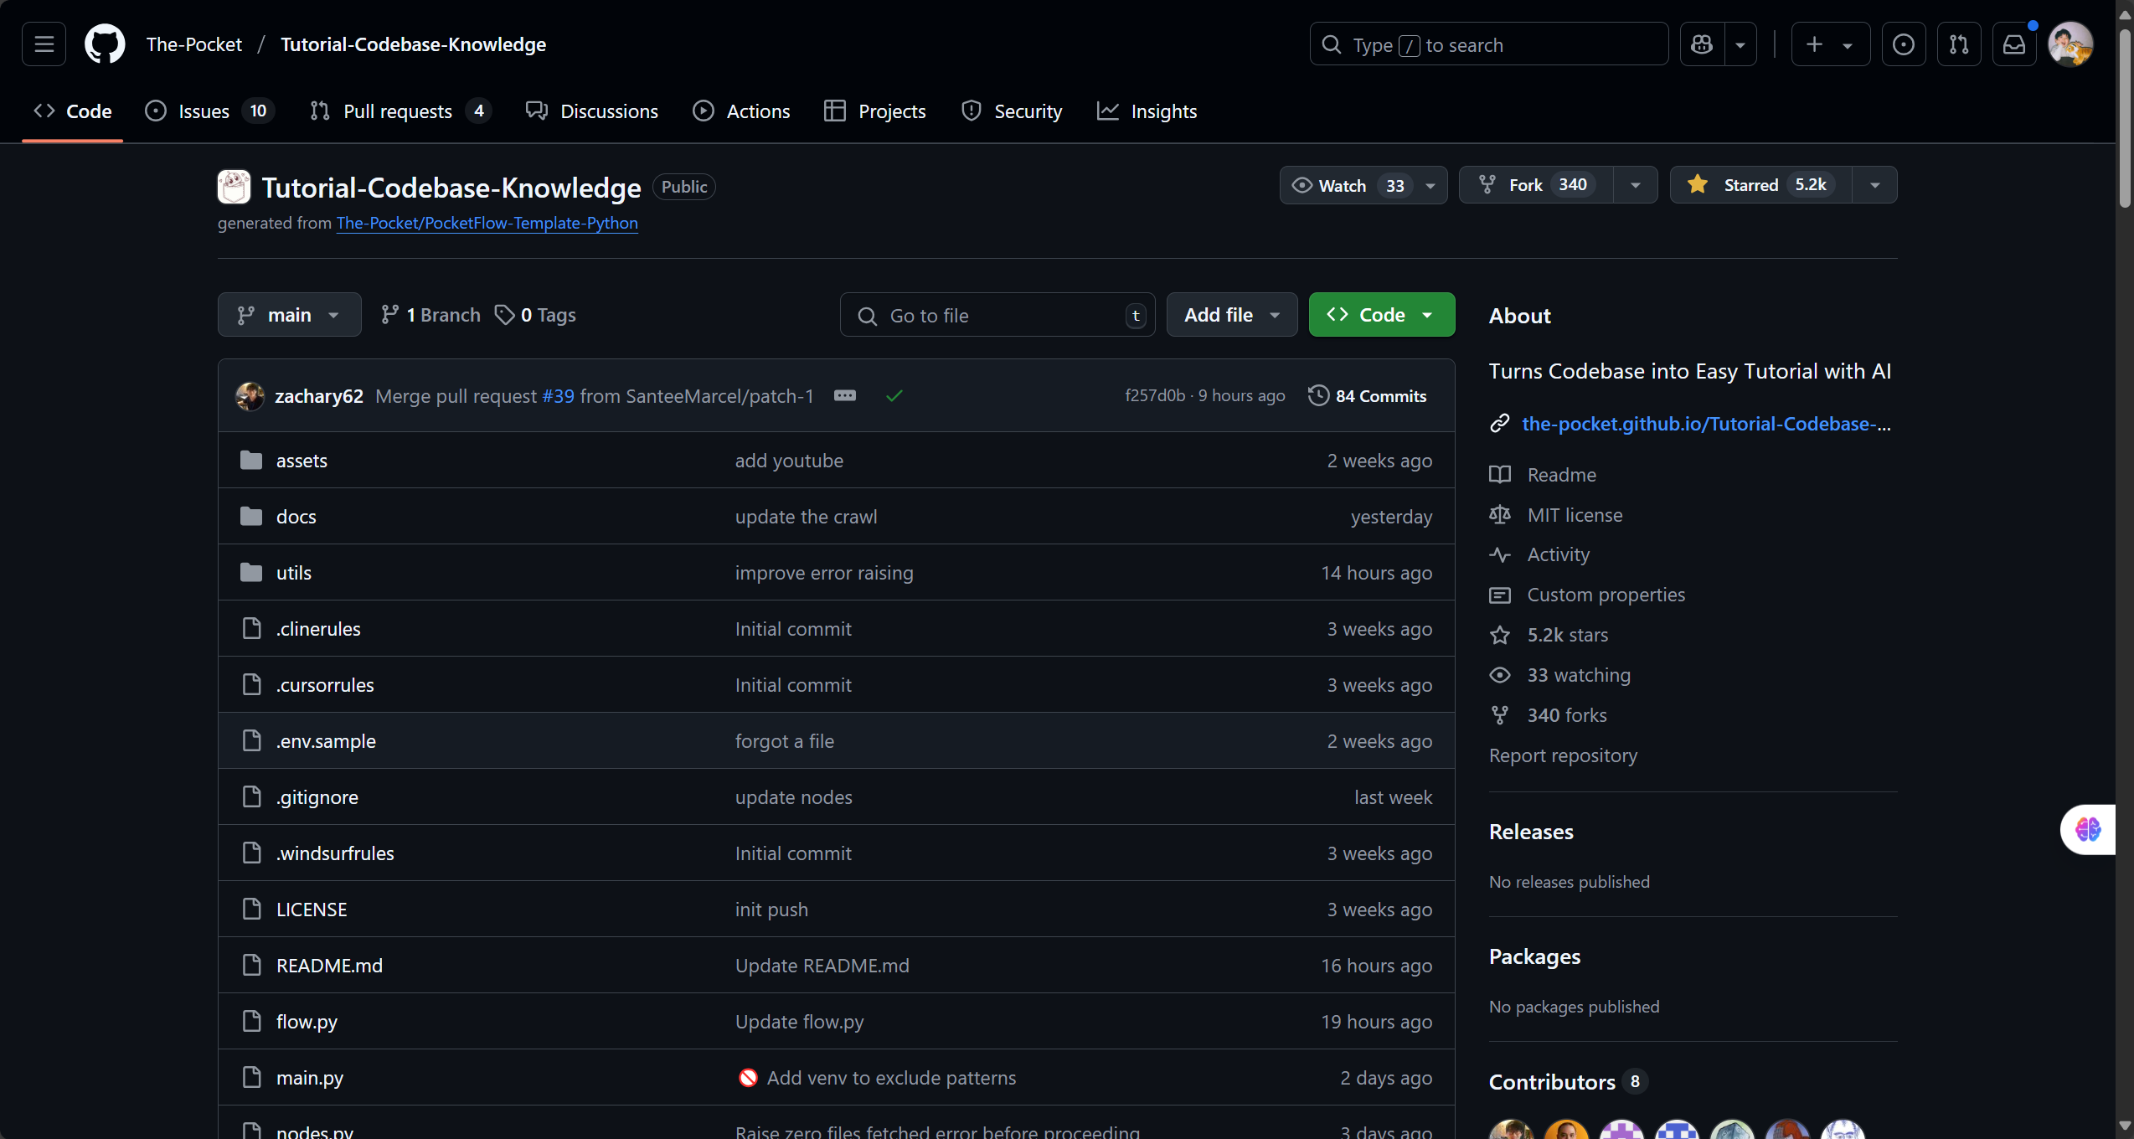
Task: Open the Copilot icon in the header
Action: tap(1702, 44)
